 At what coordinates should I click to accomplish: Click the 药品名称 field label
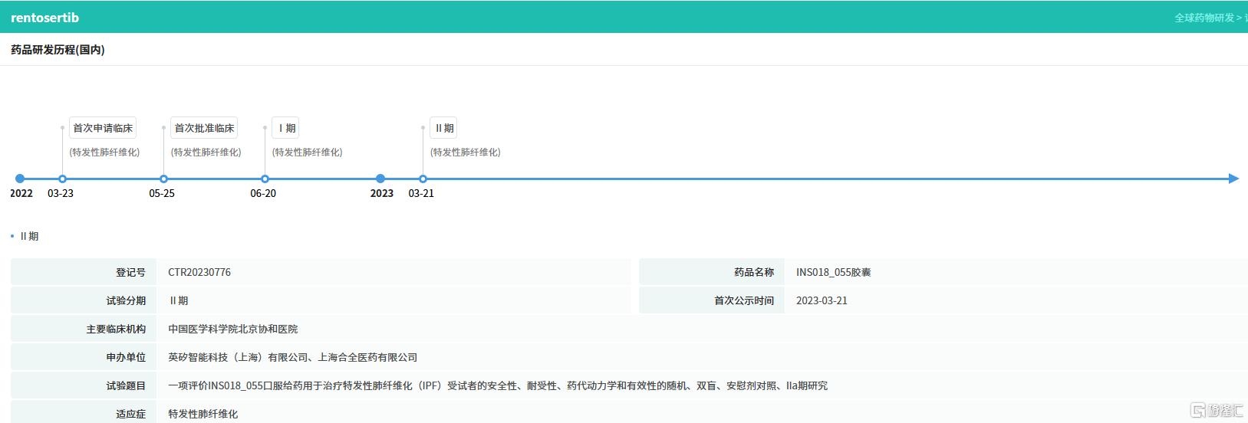754,272
